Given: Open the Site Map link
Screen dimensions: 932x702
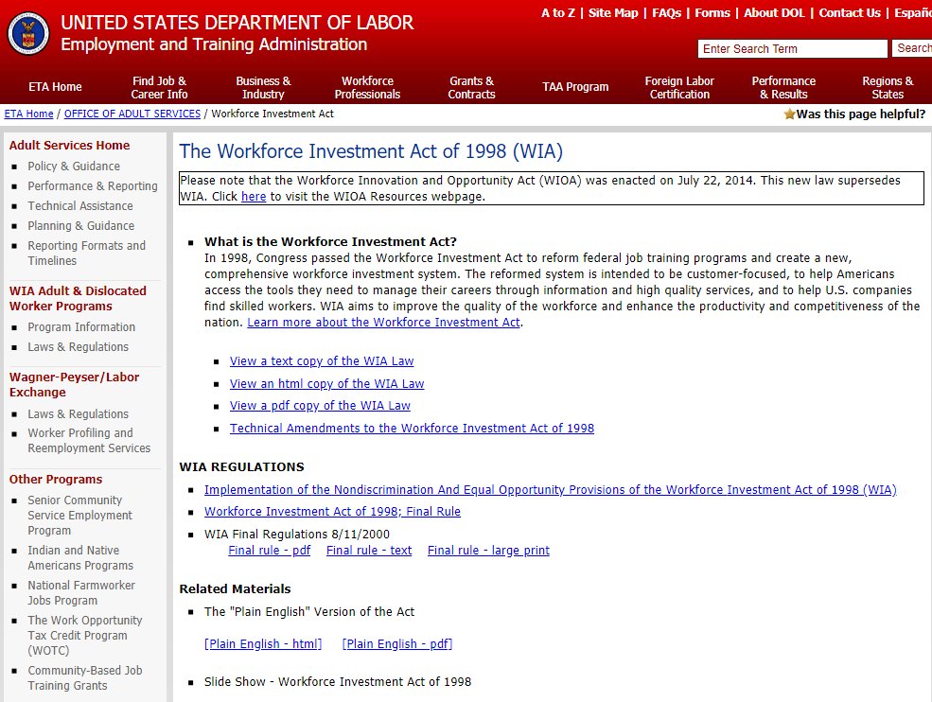Looking at the screenshot, I should click(613, 13).
